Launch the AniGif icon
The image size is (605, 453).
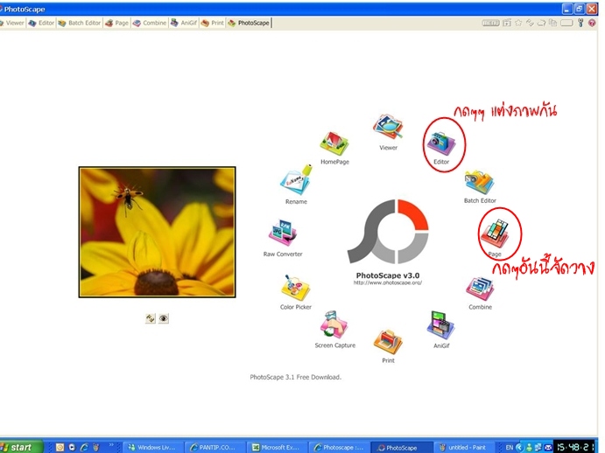point(441,326)
